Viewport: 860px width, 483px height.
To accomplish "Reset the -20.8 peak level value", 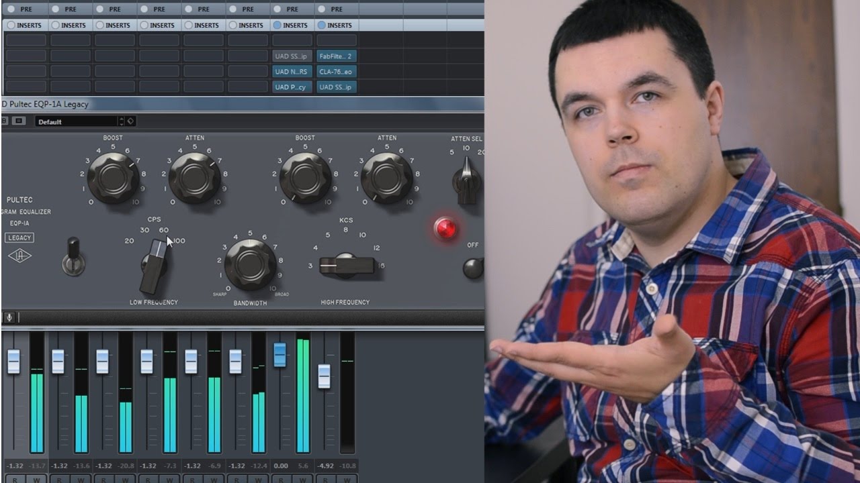I will click(125, 466).
